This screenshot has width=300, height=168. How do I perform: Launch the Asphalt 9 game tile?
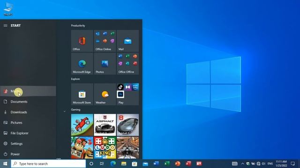(x=105, y=125)
